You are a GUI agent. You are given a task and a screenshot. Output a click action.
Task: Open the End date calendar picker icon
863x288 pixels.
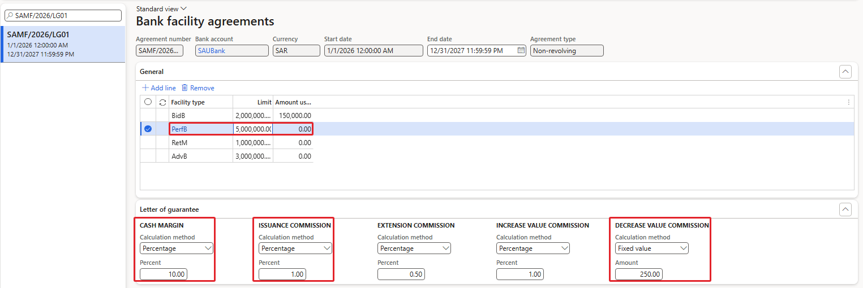pyautogui.click(x=521, y=50)
